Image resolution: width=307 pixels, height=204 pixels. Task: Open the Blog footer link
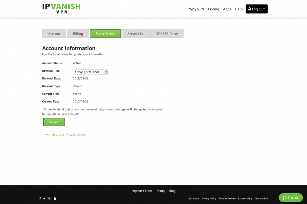pyautogui.click(x=172, y=191)
